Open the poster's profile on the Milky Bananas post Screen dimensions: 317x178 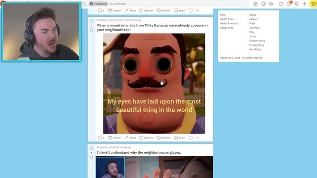[x=118, y=20]
